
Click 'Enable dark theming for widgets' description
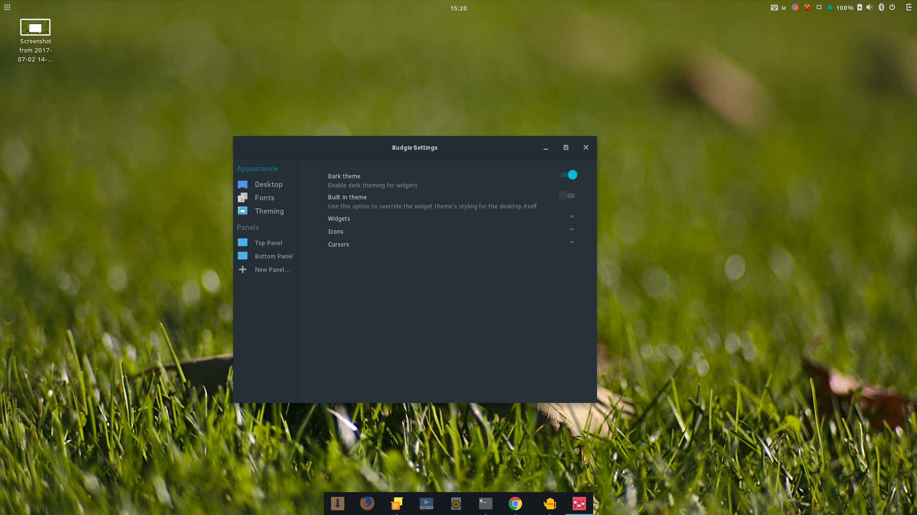373,185
